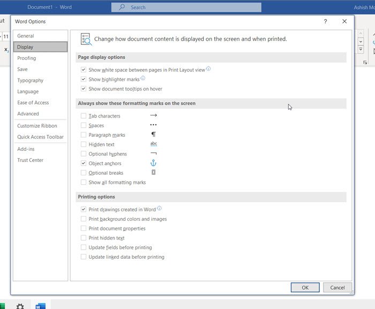Uncheck the Object anchors checkbox
Viewport: 375px width, 309px height.
84,164
